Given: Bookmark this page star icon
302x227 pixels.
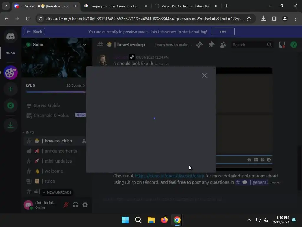Looking at the screenshot, I should 249,19.
